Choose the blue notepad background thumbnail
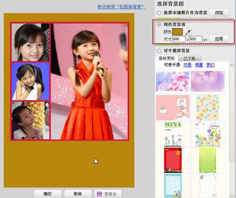236x198 pixels. 173,186
